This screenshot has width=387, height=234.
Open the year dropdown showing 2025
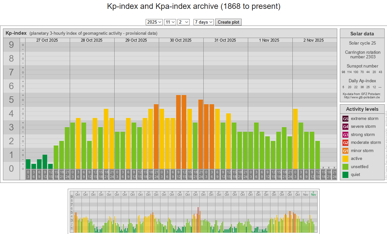[154, 22]
